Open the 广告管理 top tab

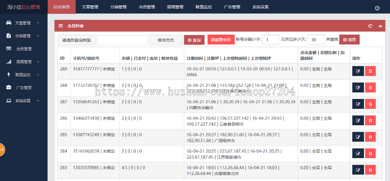232,7
